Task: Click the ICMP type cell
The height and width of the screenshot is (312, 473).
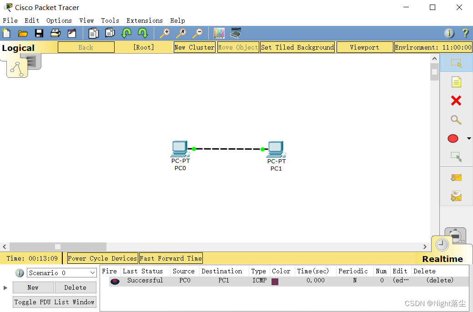Action: tap(259, 280)
